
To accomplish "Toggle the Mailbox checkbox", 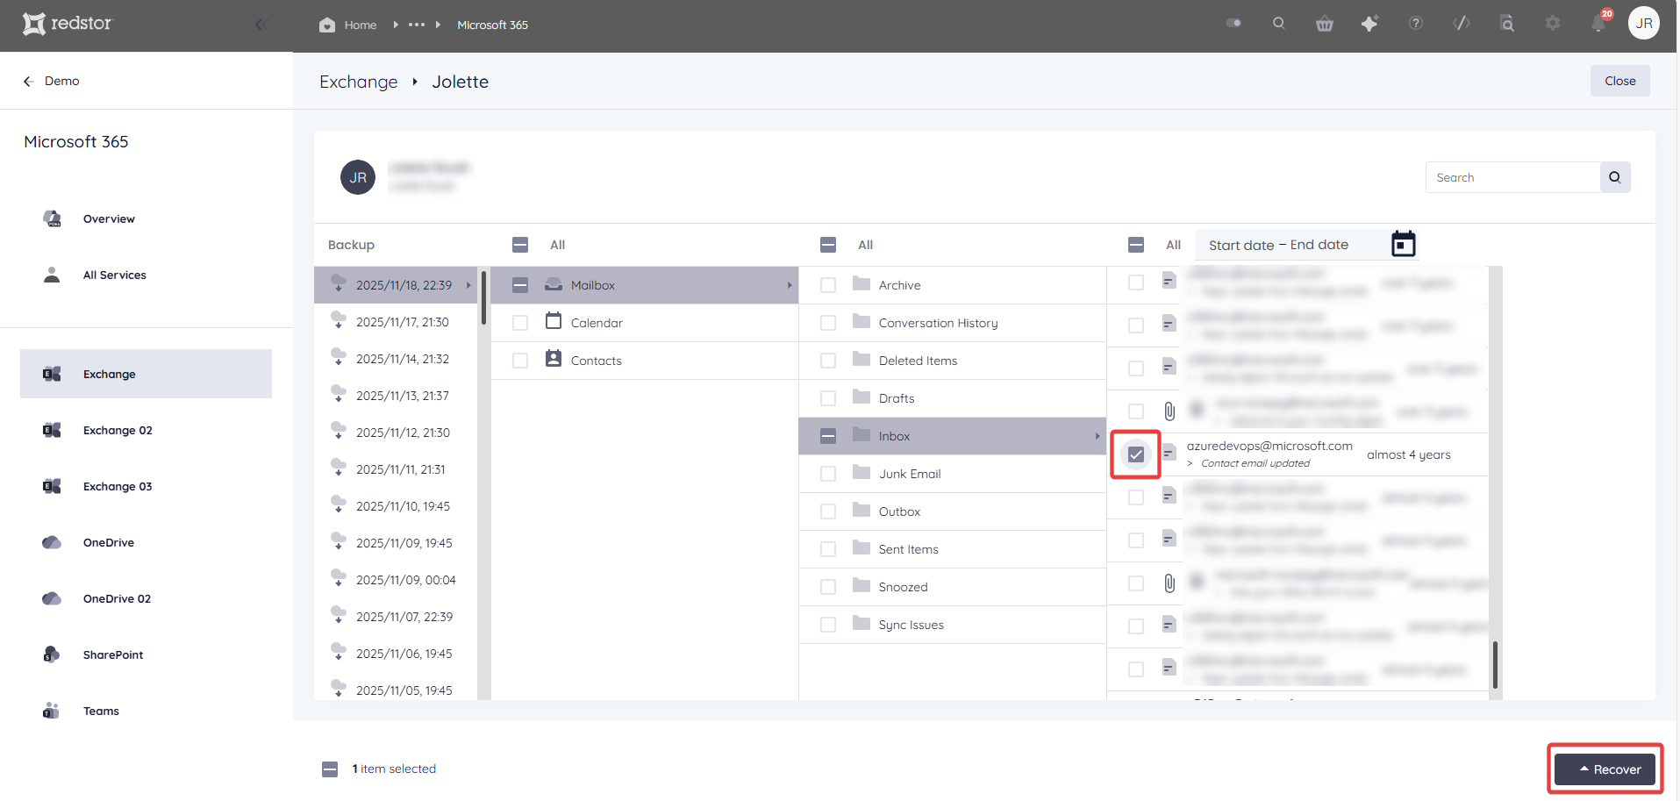I will [520, 285].
